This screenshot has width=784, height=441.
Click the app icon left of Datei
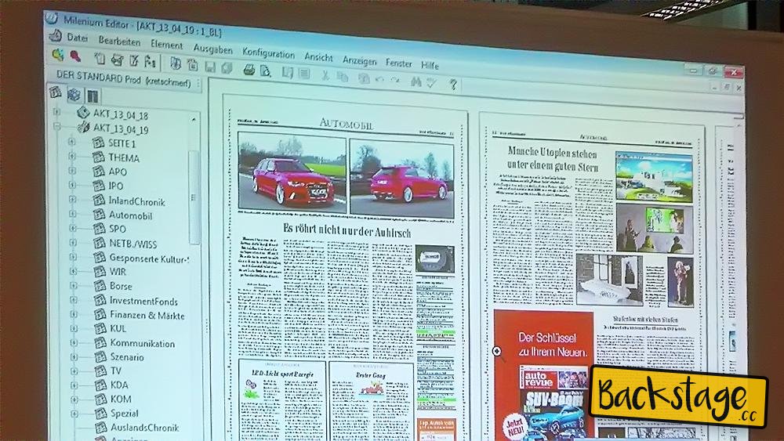click(x=56, y=36)
